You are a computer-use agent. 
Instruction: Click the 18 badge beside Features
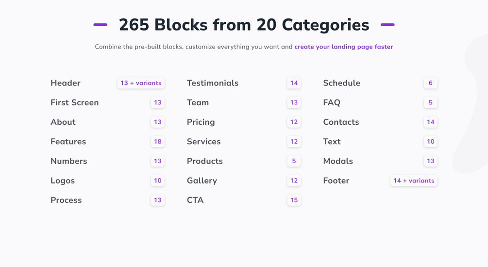point(157,142)
